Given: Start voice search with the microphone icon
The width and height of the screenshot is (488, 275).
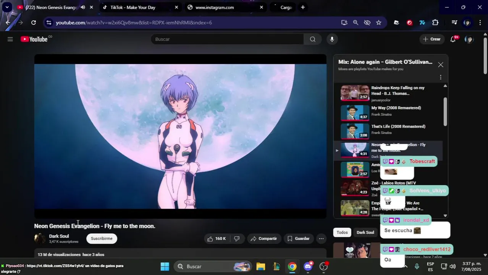Looking at the screenshot, I should pyautogui.click(x=332, y=39).
